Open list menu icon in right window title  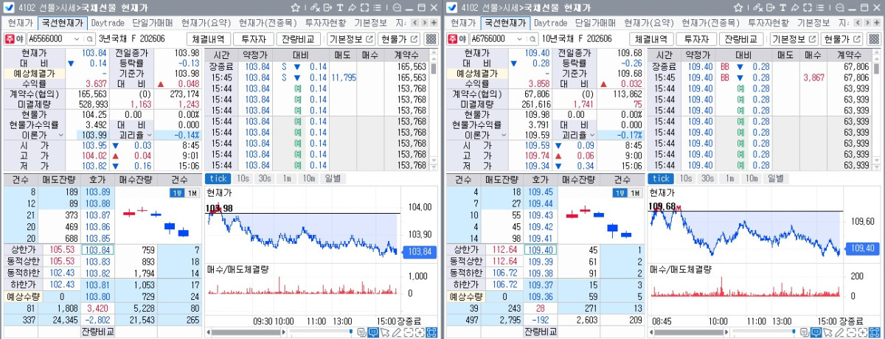(x=820, y=7)
